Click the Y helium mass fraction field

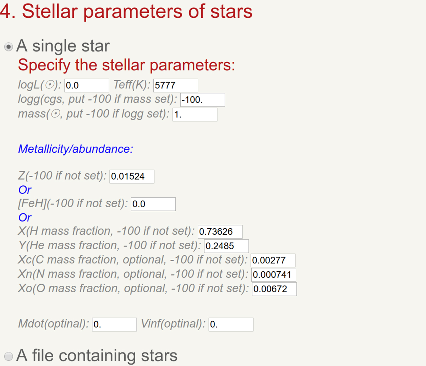coord(226,246)
